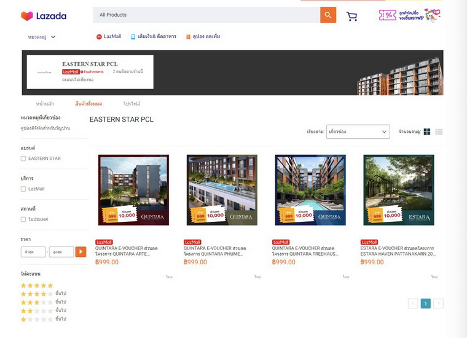Open QUINTARA TREEHAUS pool product image
This screenshot has width=467, height=338.
coord(310,190)
